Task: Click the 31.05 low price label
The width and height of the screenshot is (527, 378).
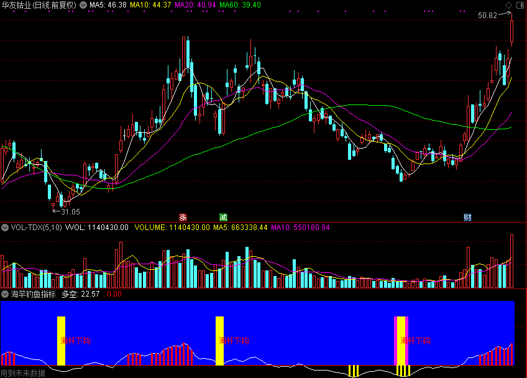Action: pos(70,212)
